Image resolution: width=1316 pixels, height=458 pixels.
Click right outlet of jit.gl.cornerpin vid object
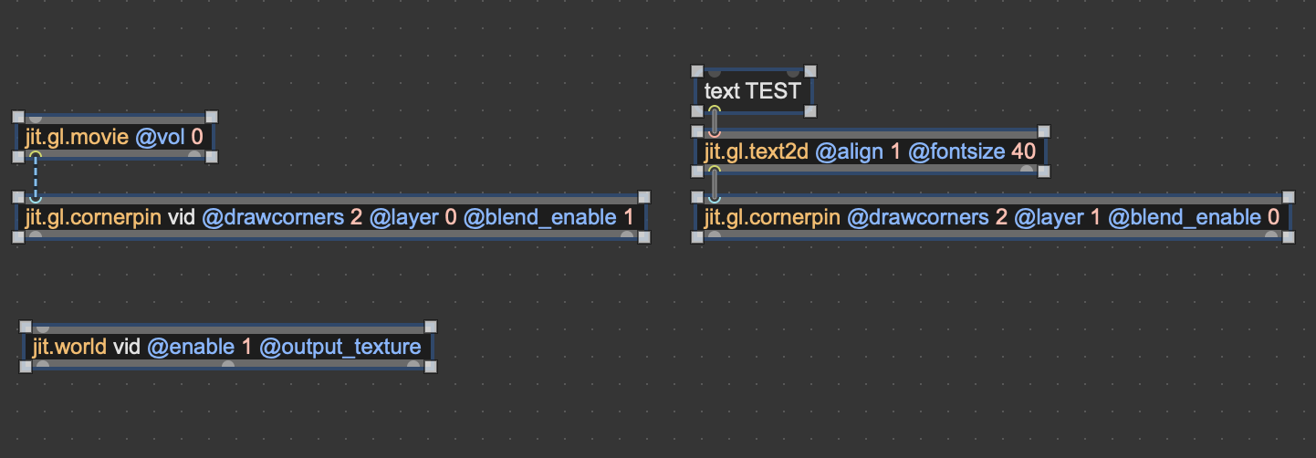(x=627, y=235)
